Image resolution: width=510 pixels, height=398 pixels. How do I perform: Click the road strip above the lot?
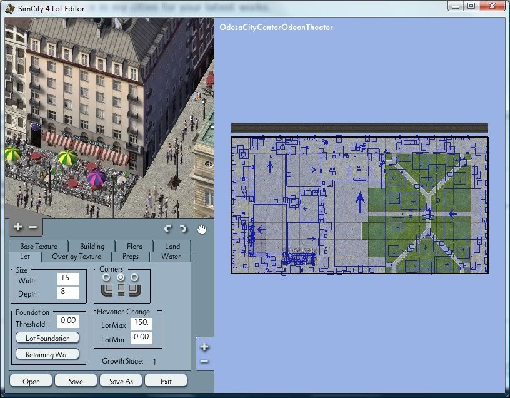(359, 128)
